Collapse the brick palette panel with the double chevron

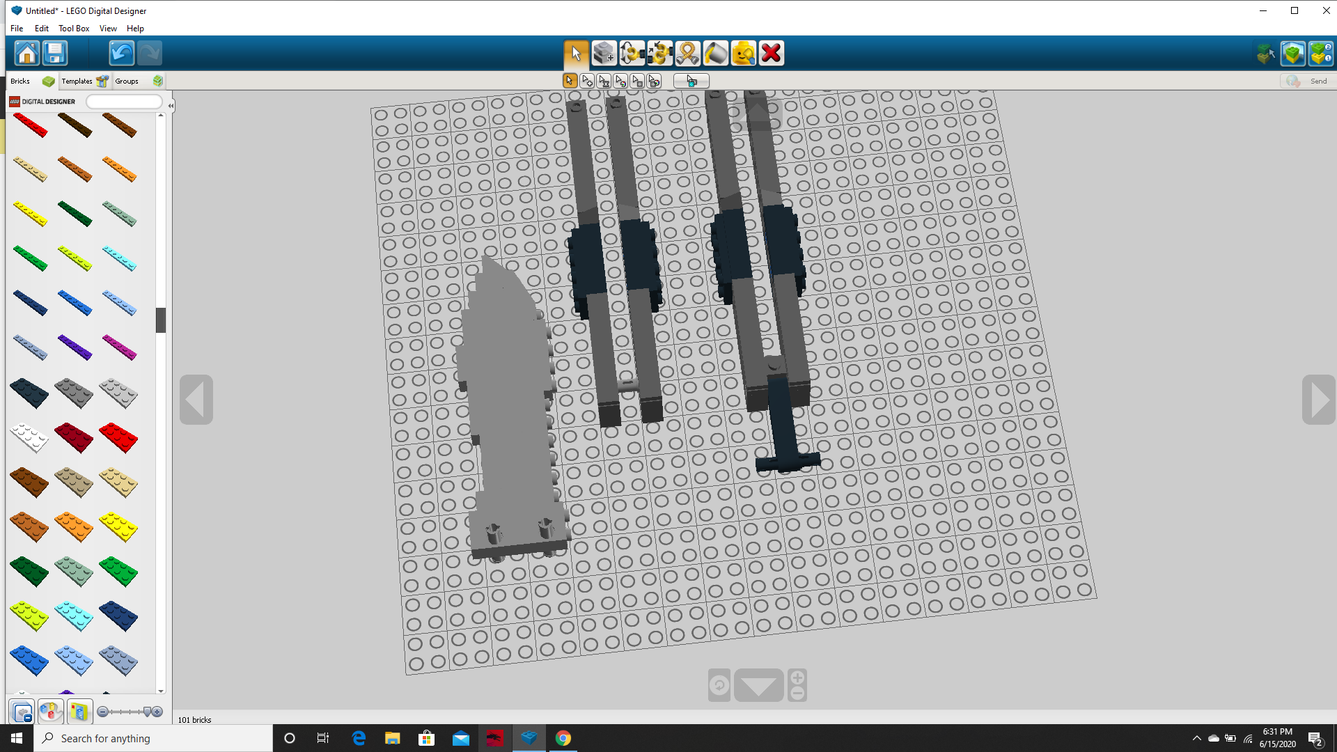[x=171, y=104]
